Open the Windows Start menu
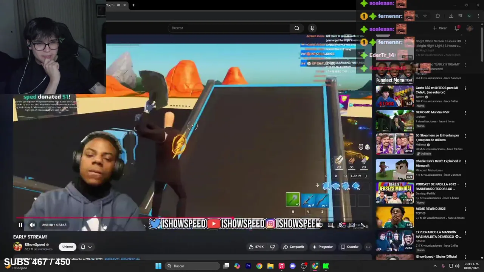The width and height of the screenshot is (484, 272). pos(158,266)
